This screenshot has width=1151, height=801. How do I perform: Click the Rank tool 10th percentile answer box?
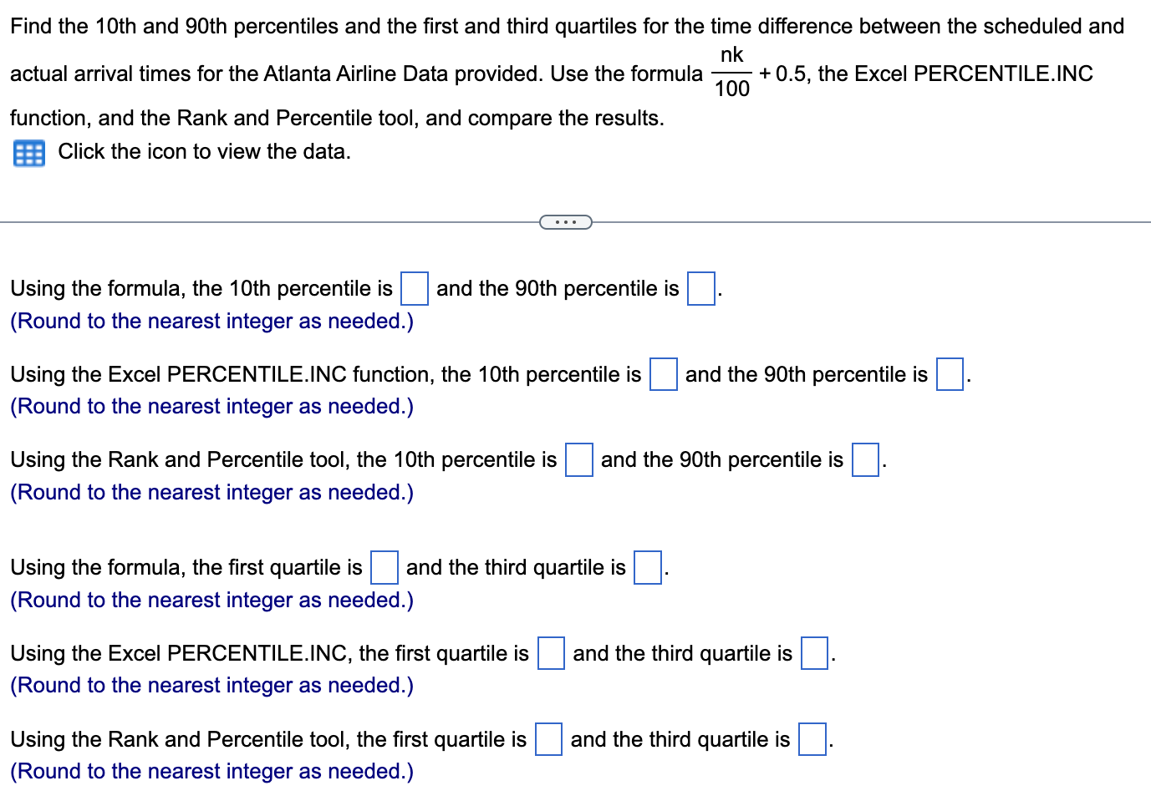(579, 459)
